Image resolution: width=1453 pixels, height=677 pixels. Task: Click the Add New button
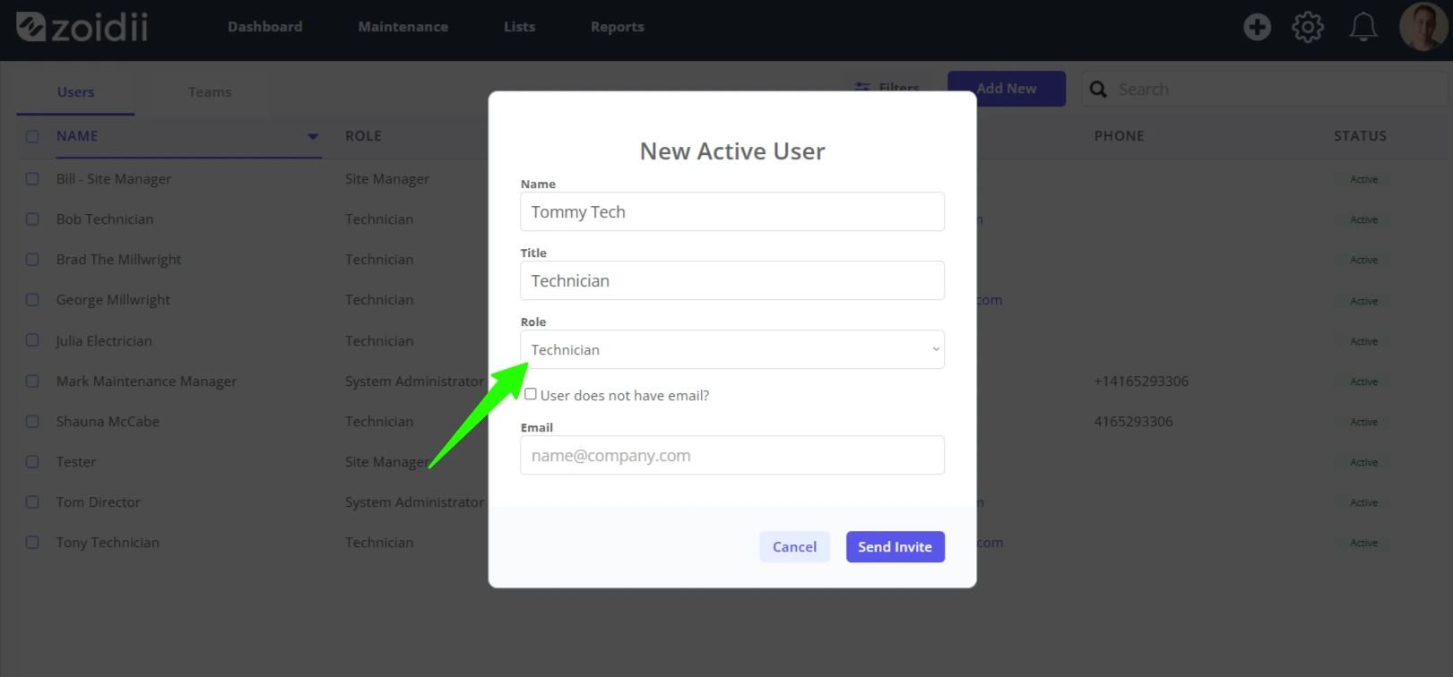tap(1007, 89)
